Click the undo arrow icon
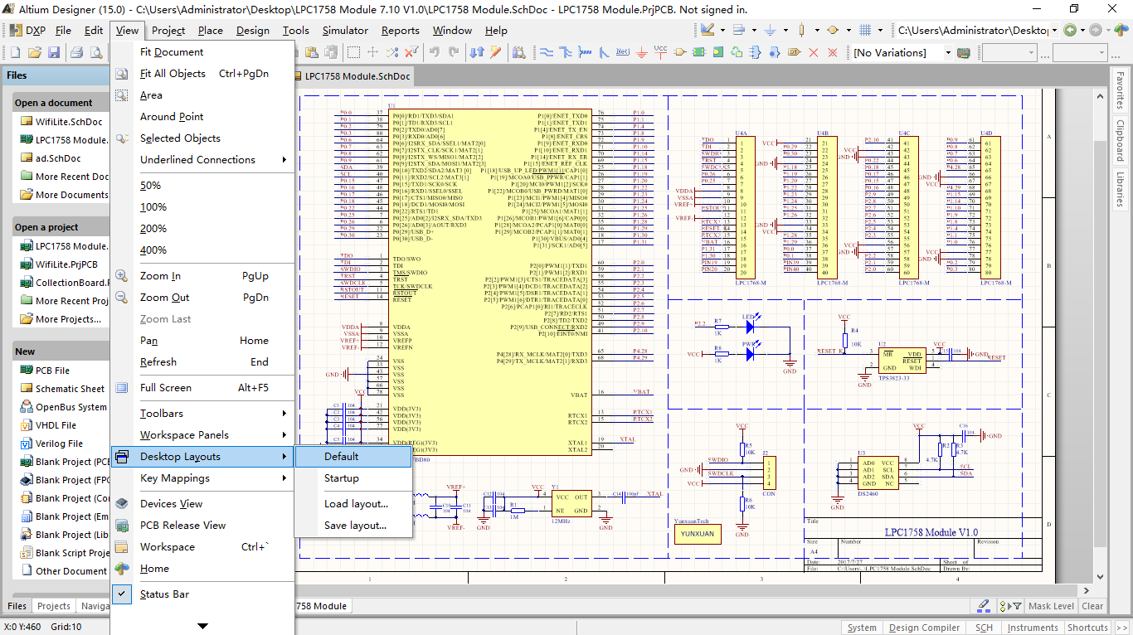This screenshot has width=1133, height=635. 434,52
